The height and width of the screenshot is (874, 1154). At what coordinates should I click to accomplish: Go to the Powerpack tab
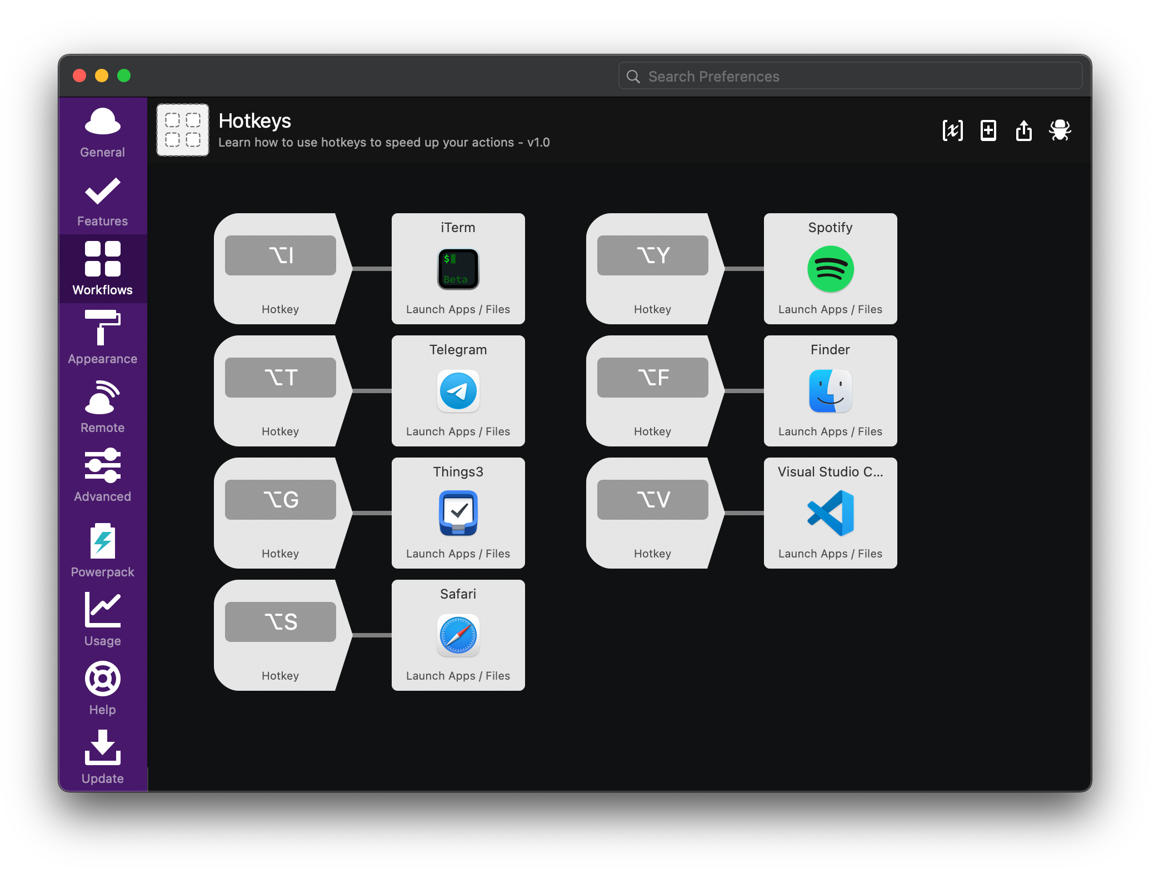[x=102, y=551]
